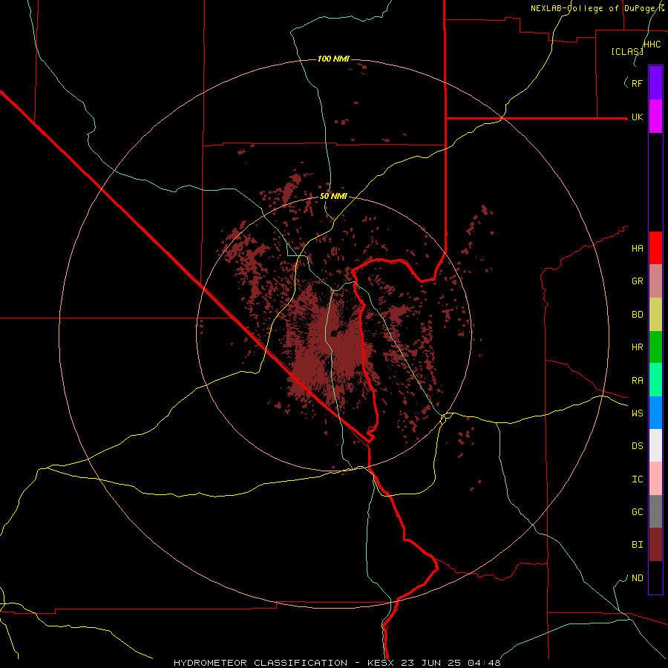668x668 pixels.
Task: Click the RF purple color swatch
Action: click(655, 83)
